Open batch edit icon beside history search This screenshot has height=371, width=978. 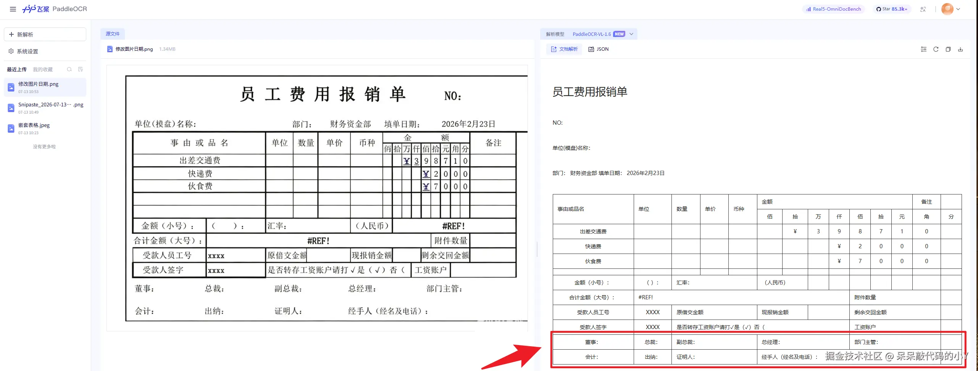(x=81, y=69)
